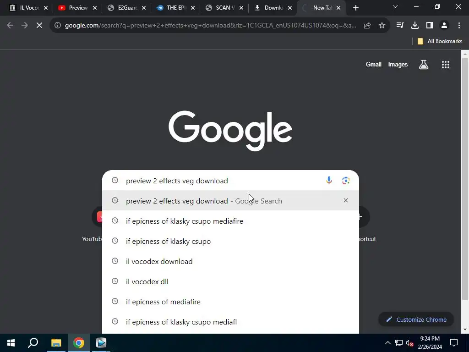
Task: Start voice search with microphone
Action: pyautogui.click(x=329, y=181)
